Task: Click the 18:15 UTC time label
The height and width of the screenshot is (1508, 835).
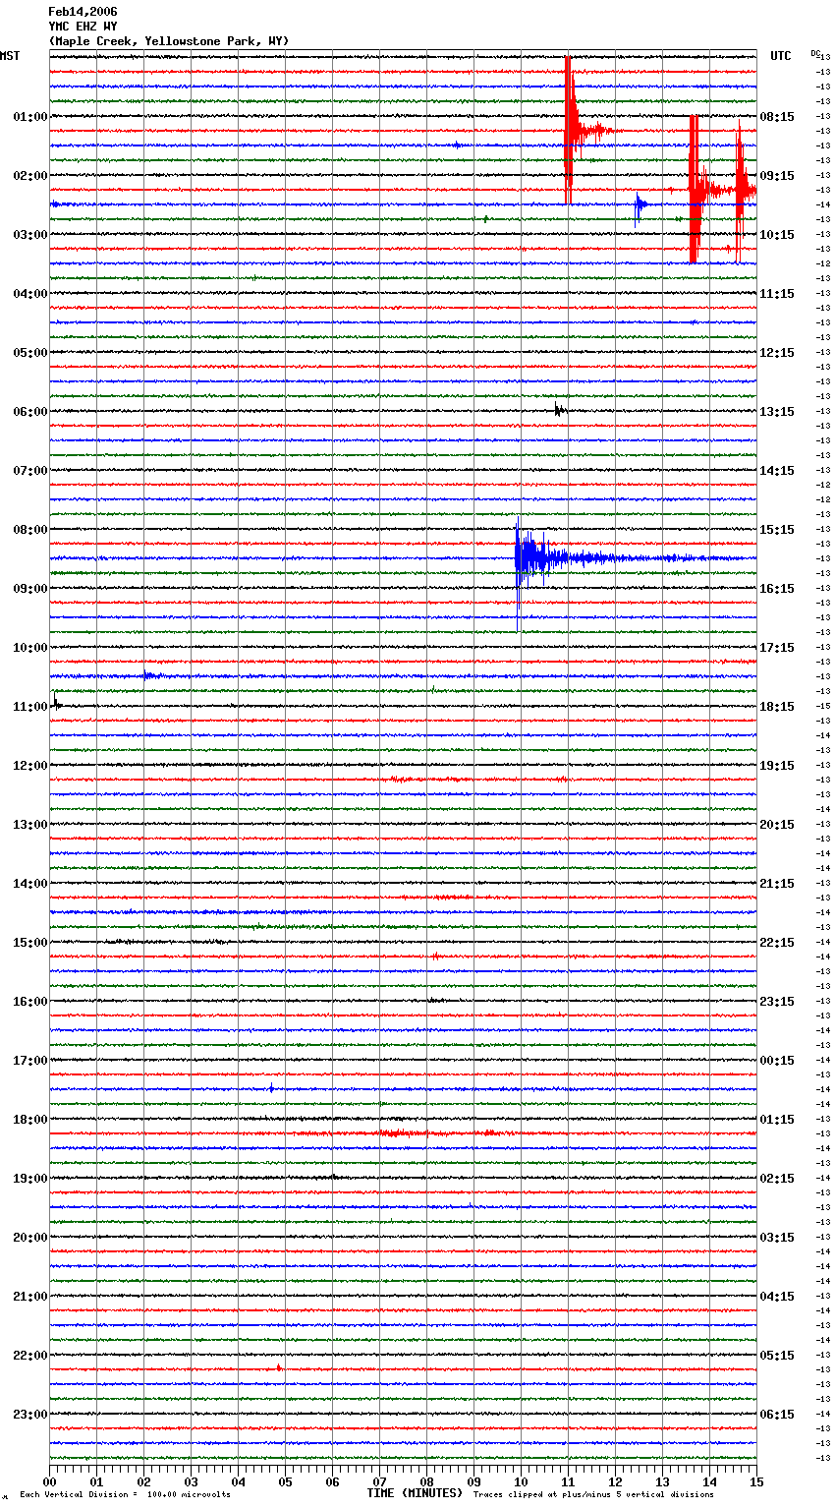Action: tap(777, 707)
